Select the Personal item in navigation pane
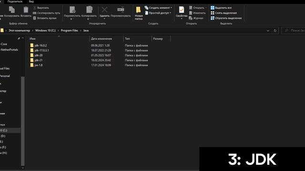Screen dimensions: 305x171 click(5, 76)
